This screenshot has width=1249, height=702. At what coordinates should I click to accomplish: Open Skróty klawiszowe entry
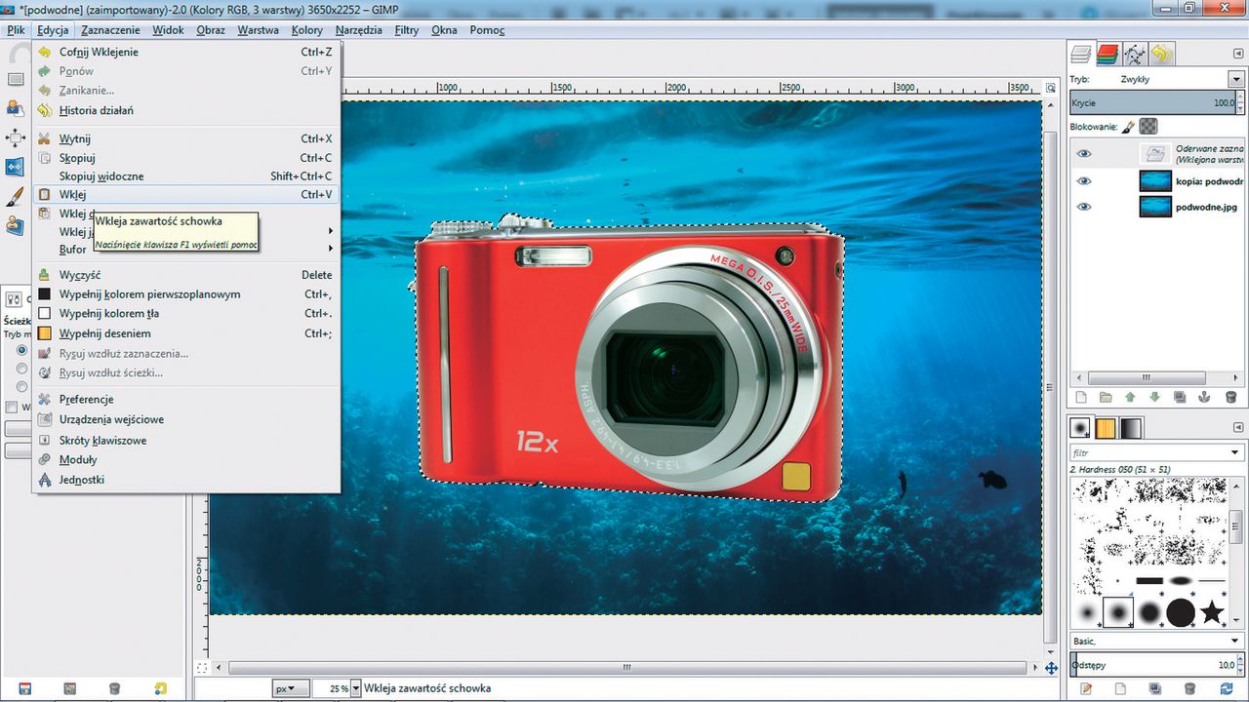[x=186, y=441]
